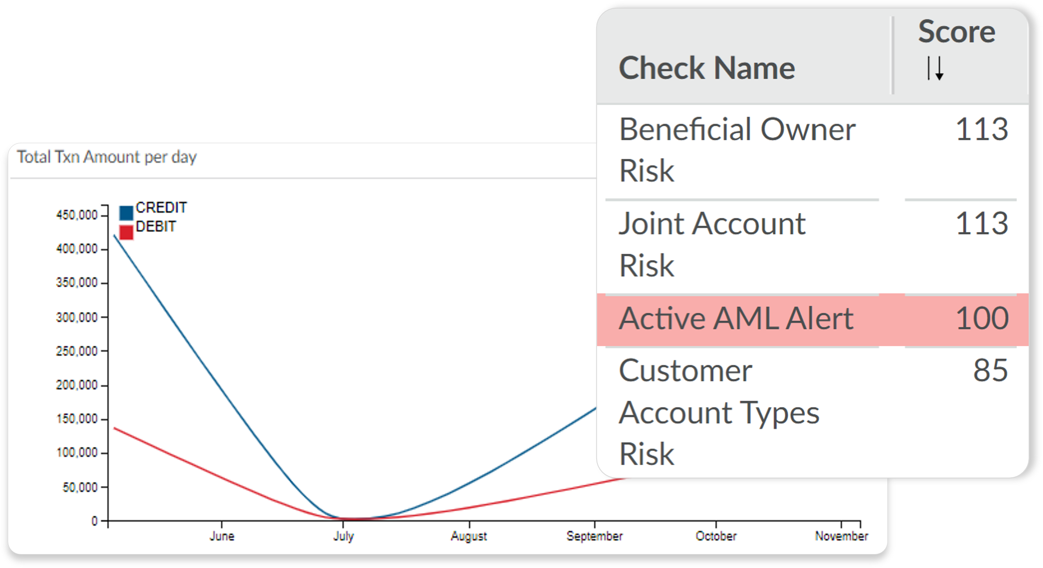Select the Beneficial Owner Risk row

click(812, 151)
